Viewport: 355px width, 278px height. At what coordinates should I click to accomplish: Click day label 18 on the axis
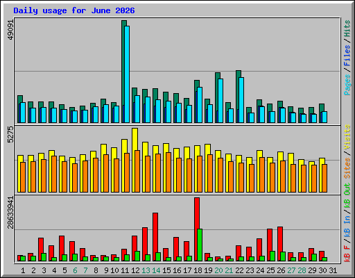point(198,270)
